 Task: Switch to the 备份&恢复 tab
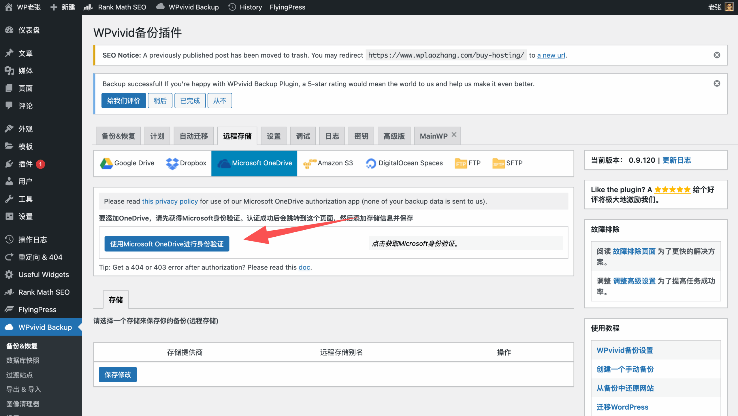coord(118,136)
